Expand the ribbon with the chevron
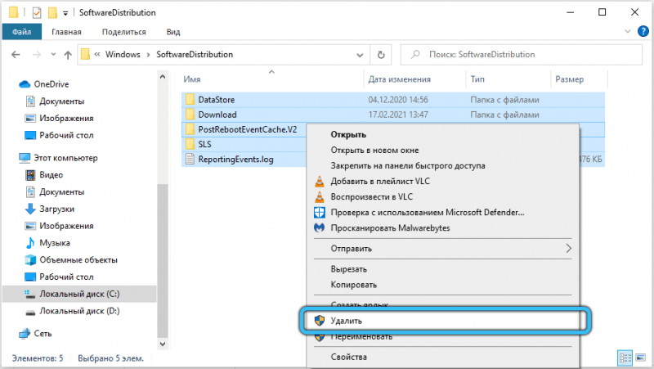 point(627,31)
